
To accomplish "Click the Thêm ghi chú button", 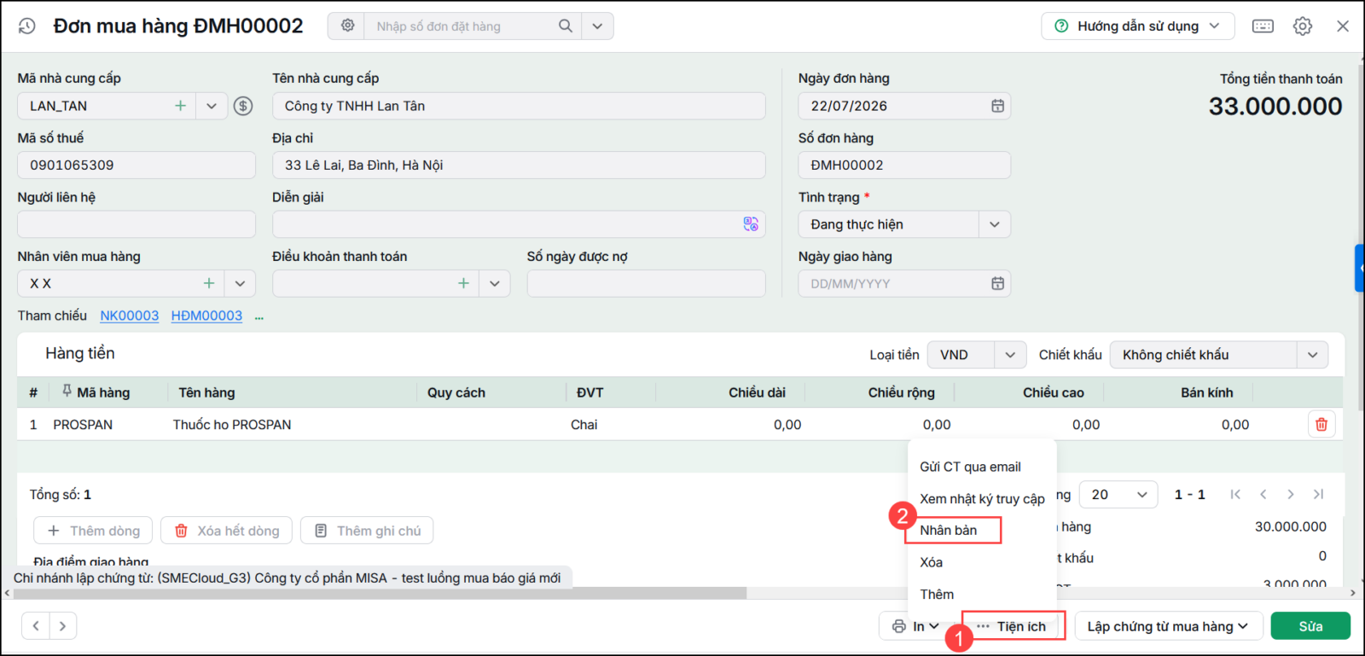I will click(367, 531).
